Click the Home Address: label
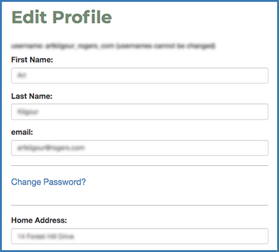The height and width of the screenshot is (252, 279). pyautogui.click(x=39, y=220)
